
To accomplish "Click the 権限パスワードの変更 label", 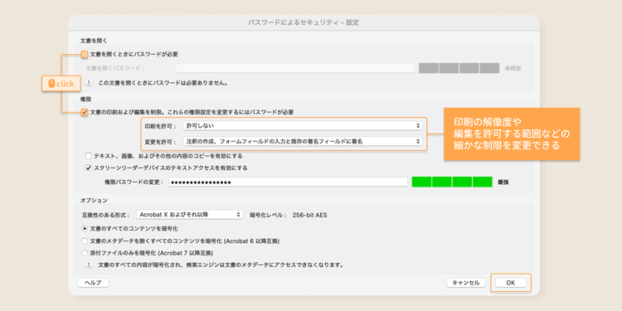I will (x=134, y=182).
